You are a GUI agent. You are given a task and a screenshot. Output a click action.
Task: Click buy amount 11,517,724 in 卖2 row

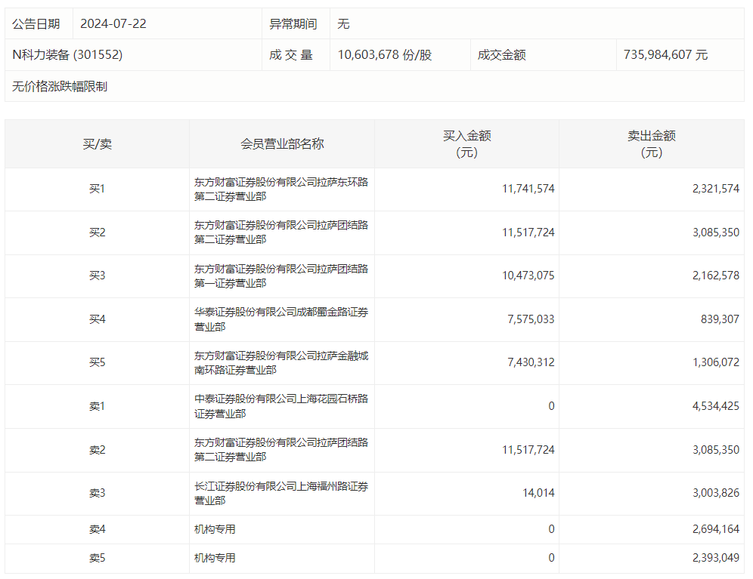point(528,450)
